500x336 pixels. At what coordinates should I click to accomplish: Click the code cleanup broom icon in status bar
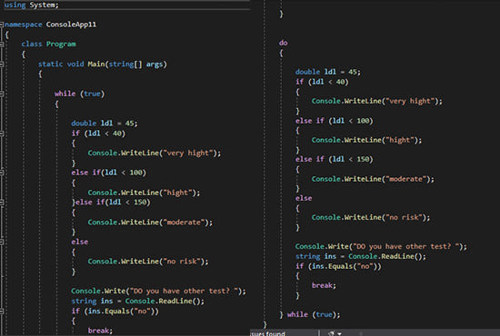[x=331, y=333]
